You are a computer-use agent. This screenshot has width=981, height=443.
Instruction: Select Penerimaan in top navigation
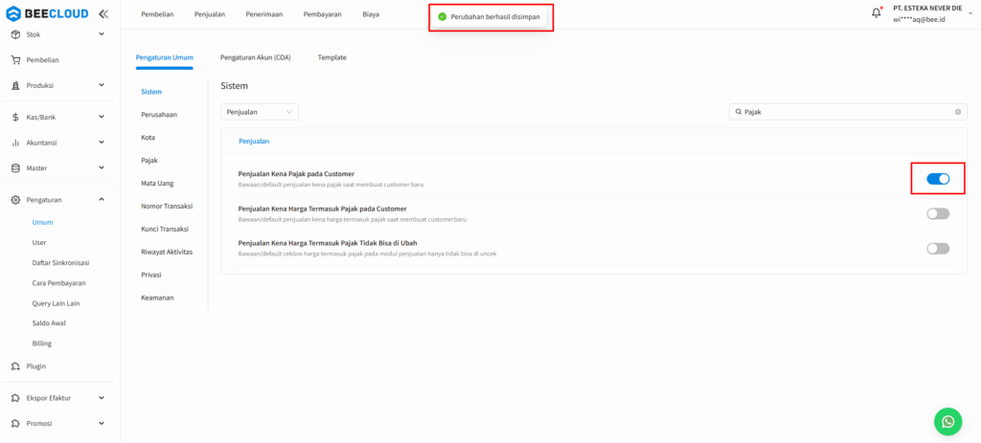(264, 14)
